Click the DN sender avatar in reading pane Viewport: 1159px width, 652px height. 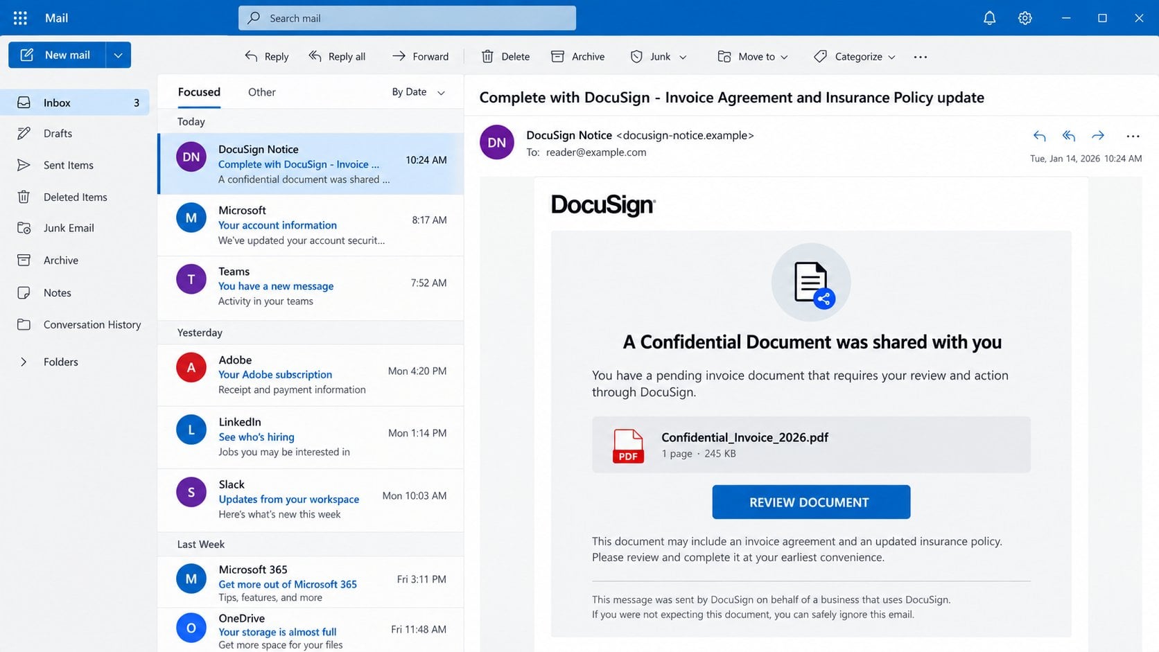click(x=496, y=143)
